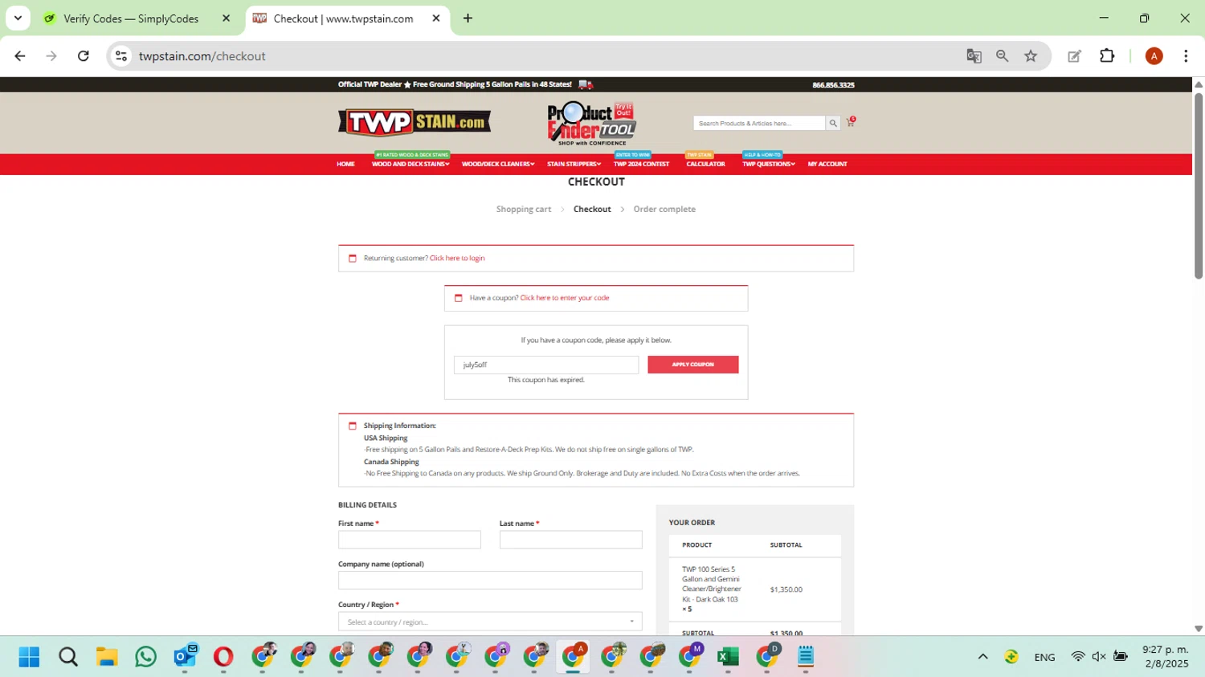Image resolution: width=1205 pixels, height=677 pixels.
Task: Open the Chrome profile avatar
Action: [1154, 56]
